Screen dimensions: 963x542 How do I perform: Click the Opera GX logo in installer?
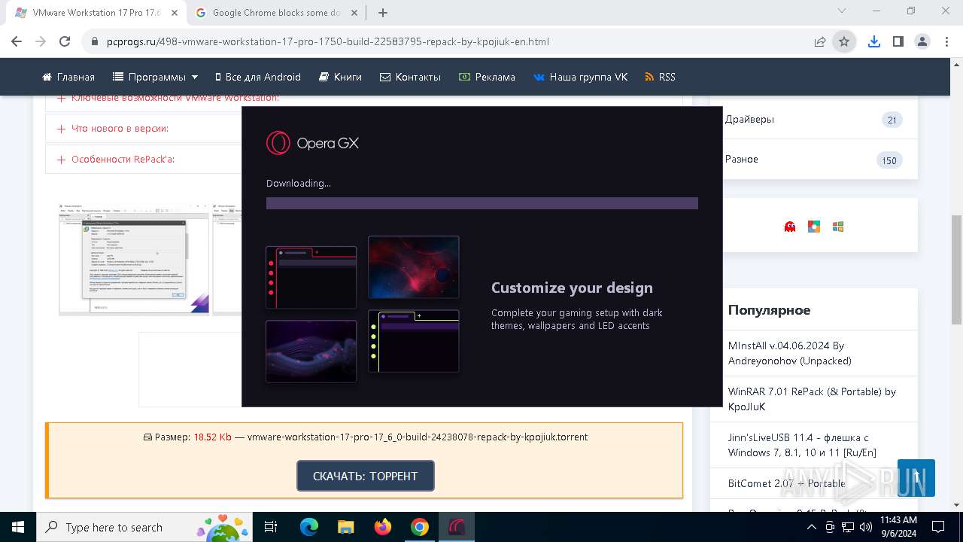point(312,143)
